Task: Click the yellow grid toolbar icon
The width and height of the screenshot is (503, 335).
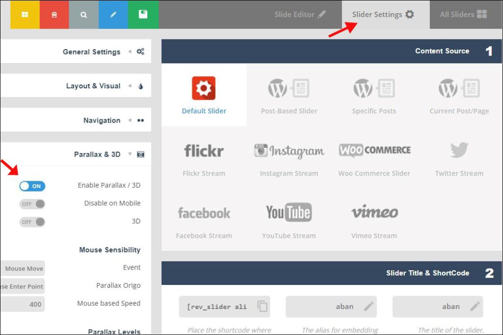Action: tap(25, 14)
